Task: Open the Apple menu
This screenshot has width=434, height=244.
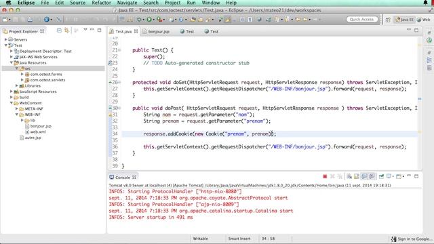Action: click(8, 3)
